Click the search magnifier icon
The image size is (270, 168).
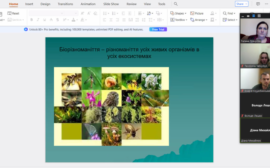[175, 4]
